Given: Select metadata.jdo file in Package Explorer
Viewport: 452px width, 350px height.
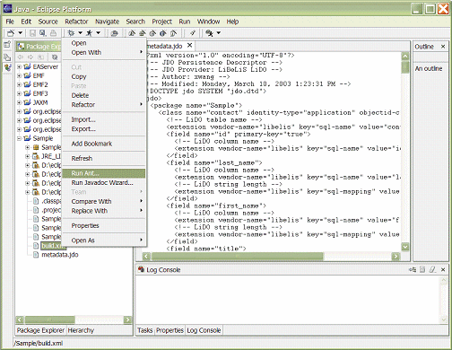Looking at the screenshot, I should [x=60, y=255].
